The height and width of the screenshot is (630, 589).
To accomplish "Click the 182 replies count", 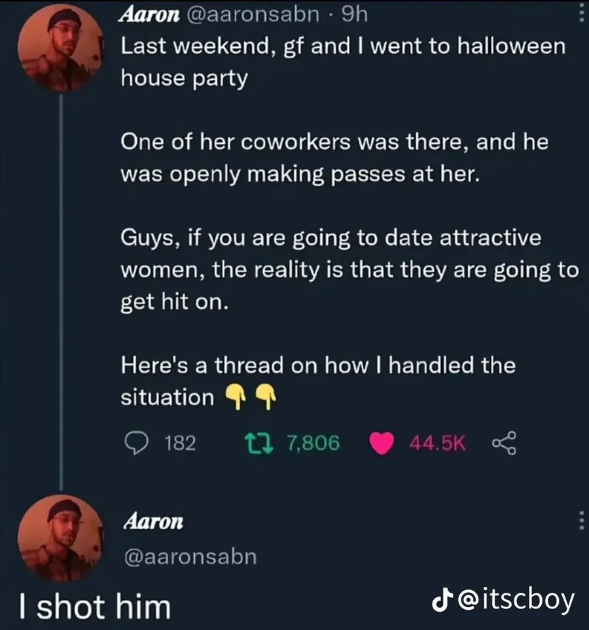I will [180, 443].
